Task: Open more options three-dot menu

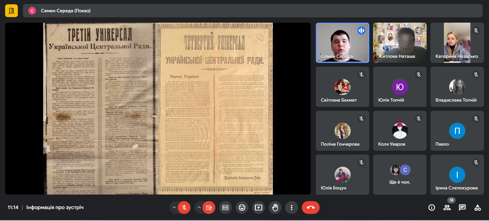Action: (x=291, y=208)
